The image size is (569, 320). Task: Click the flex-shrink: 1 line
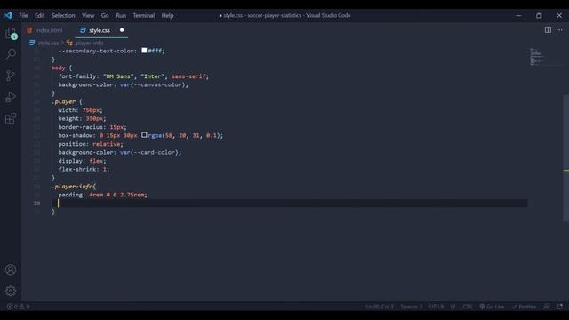tap(84, 170)
